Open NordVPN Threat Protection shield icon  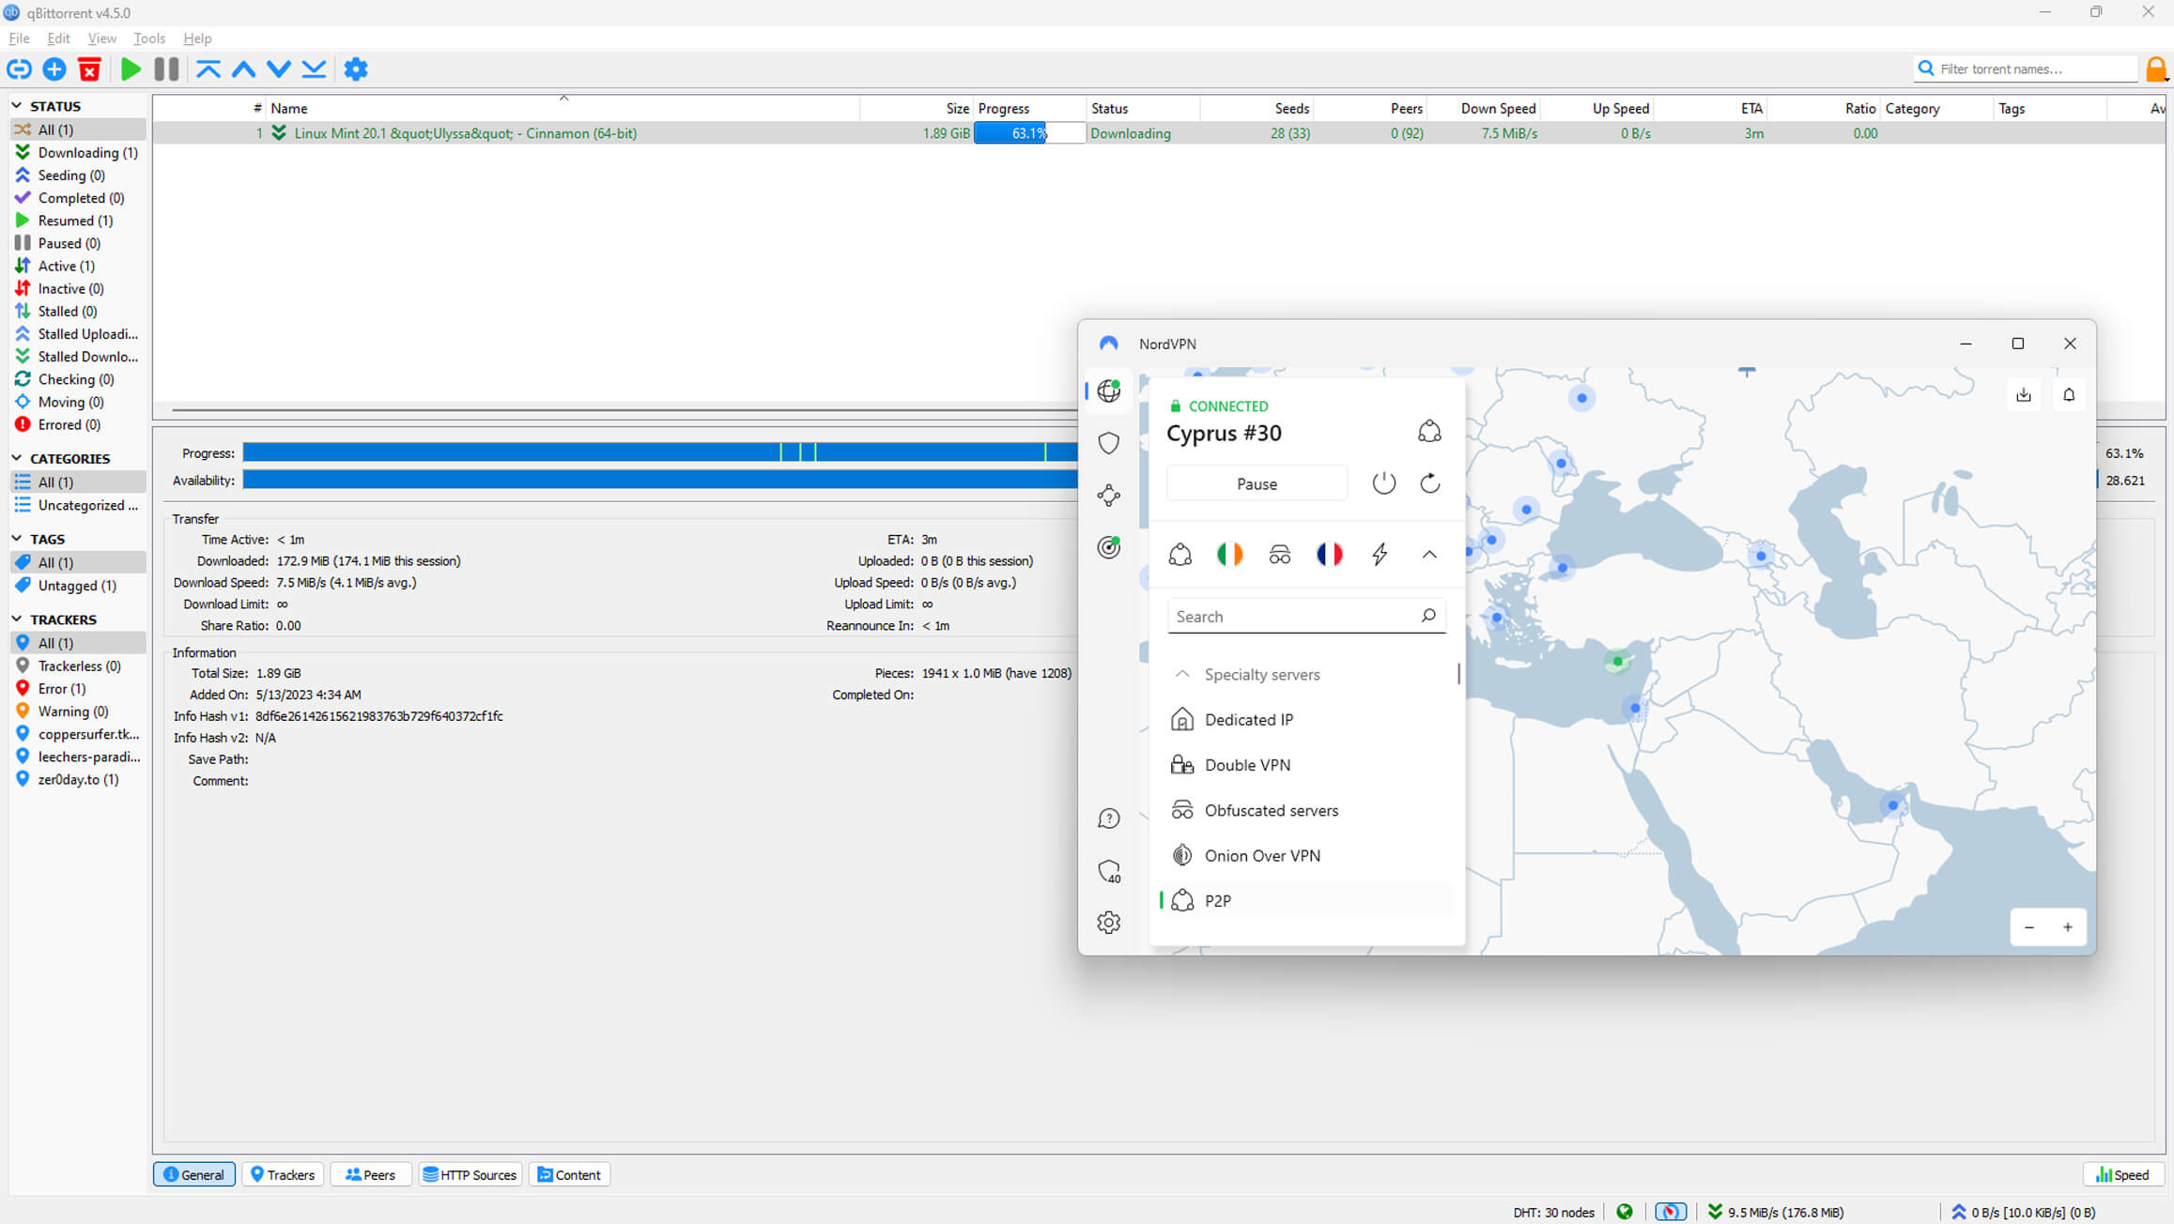coord(1109,443)
